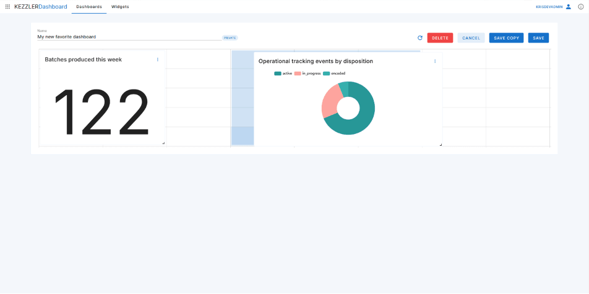The height and width of the screenshot is (294, 589).
Task: Click the SAVE button
Action: (x=538, y=38)
